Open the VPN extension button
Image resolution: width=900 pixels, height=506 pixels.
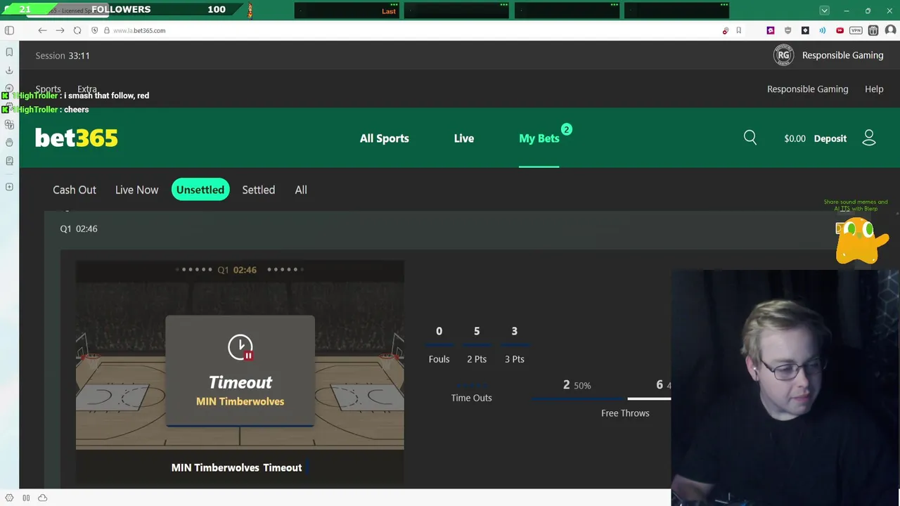click(x=856, y=30)
